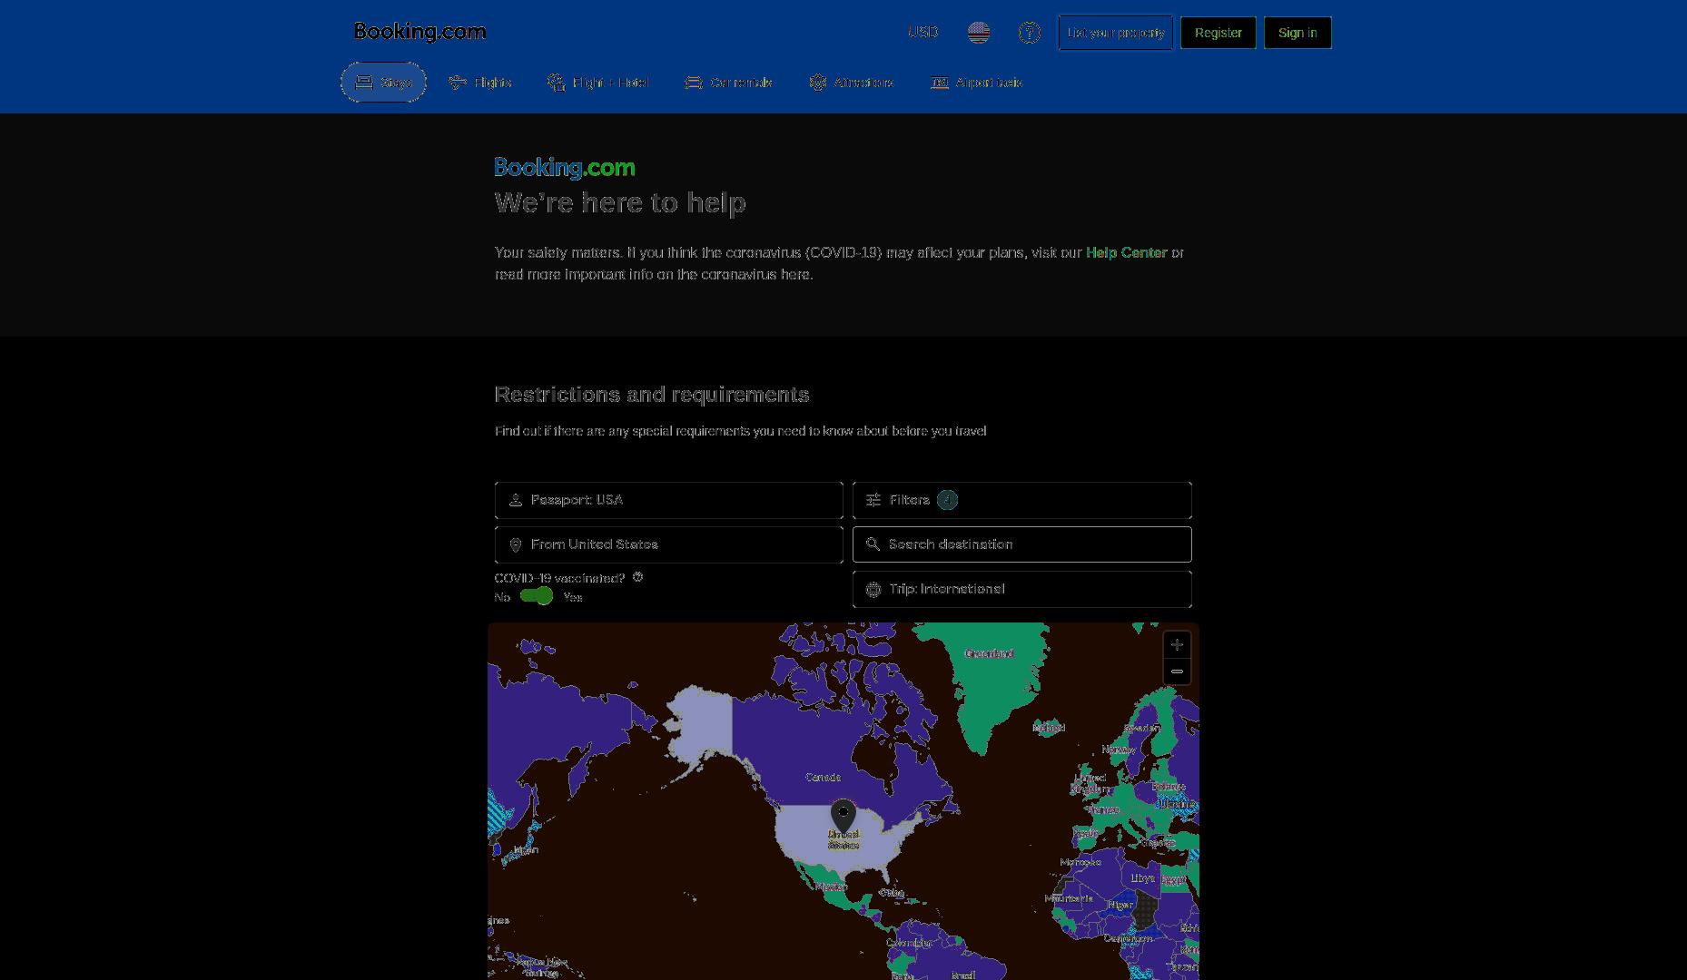Open the From United States dropdown
Screen dimensions: 1687x980
[x=668, y=544]
